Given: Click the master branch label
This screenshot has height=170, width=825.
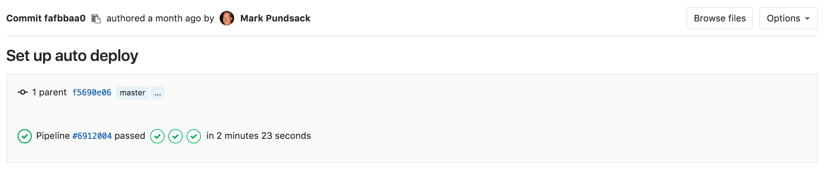Looking at the screenshot, I should pos(132,93).
